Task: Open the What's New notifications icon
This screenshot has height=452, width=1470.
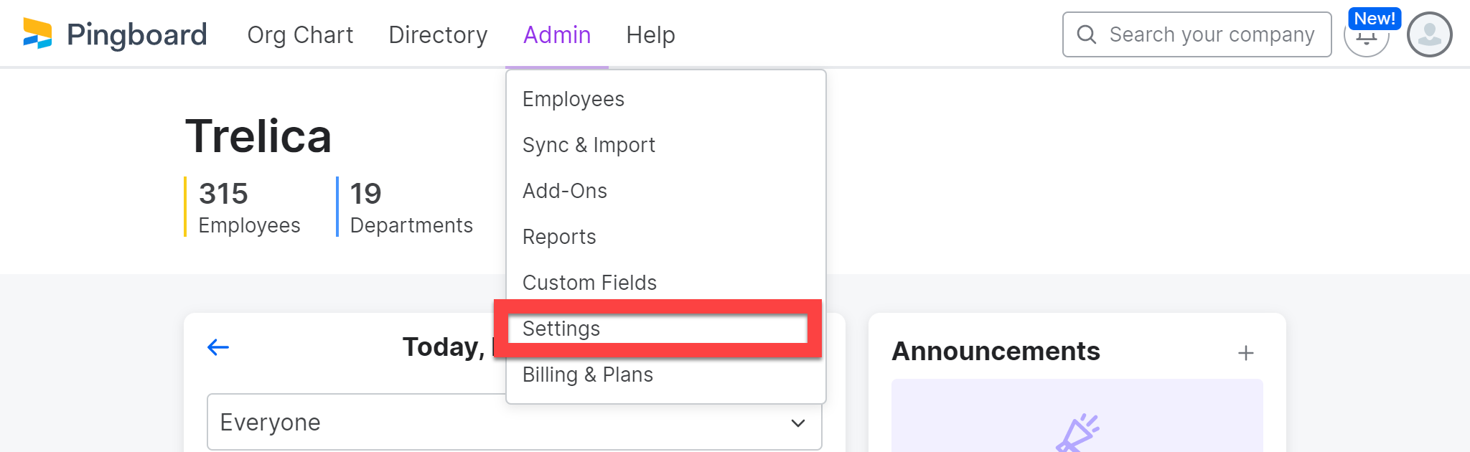Action: (1367, 36)
